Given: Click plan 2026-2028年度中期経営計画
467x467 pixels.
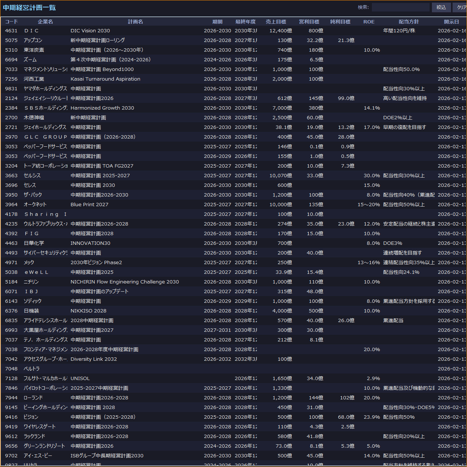Looking at the screenshot, I should (104, 349).
